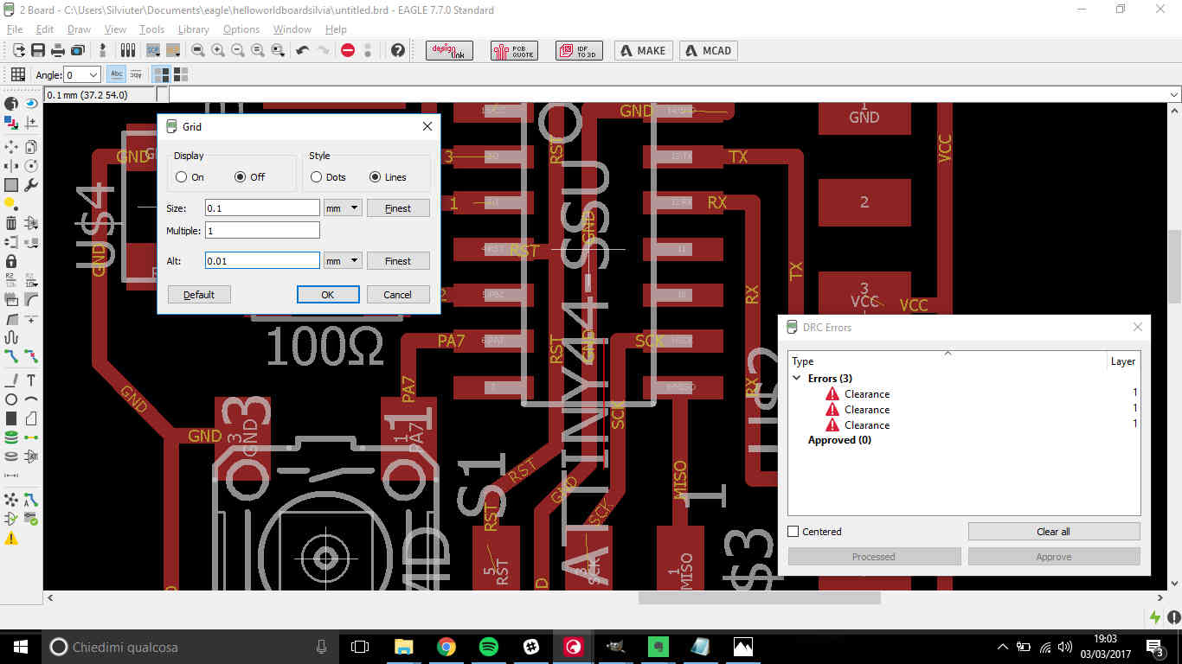Select the Route airwire tool
1182x664 pixels.
pos(11,355)
